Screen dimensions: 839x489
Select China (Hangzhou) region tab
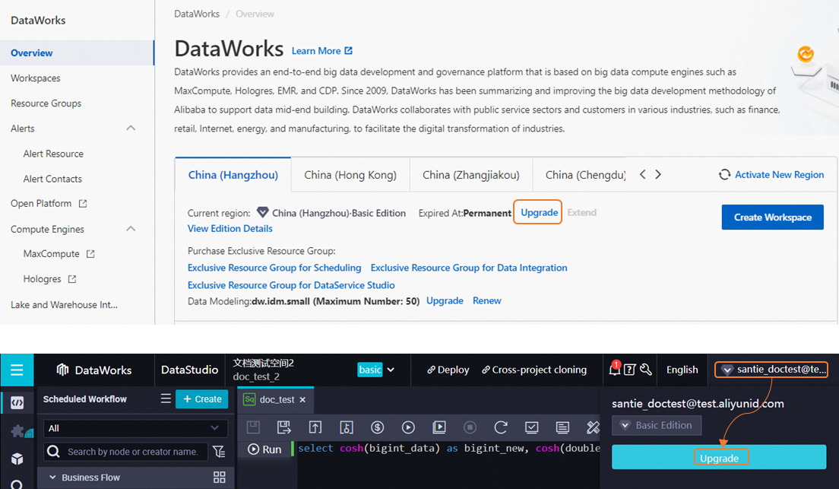(233, 175)
